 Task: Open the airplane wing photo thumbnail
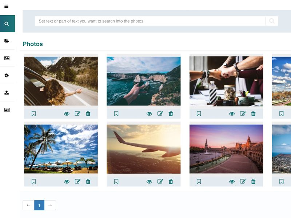[143, 149]
